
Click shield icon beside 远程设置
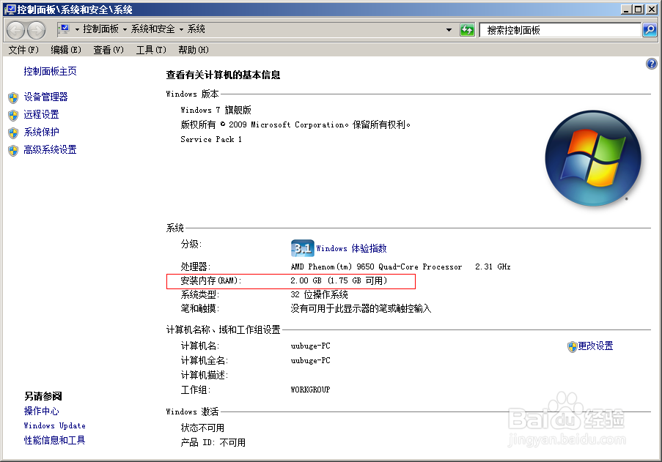click(x=13, y=115)
